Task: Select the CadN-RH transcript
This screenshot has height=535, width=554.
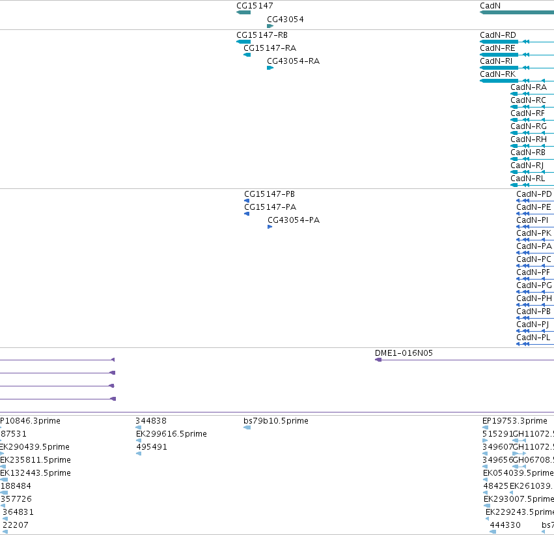Action: point(532,146)
